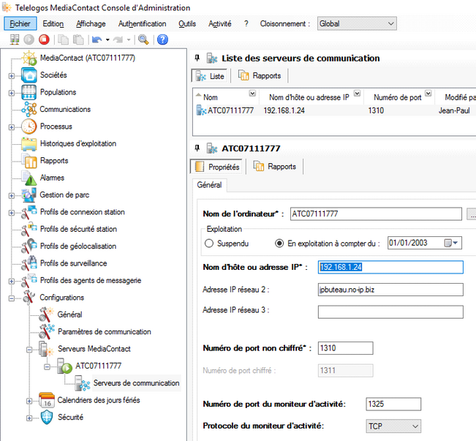
Task: Select the ATC07111777 row in server list
Action: coord(334,110)
